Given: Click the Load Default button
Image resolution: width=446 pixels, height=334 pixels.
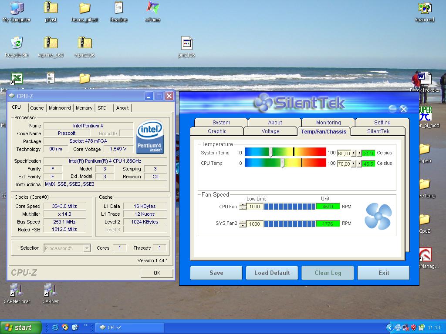Looking at the screenshot, I should [x=272, y=273].
